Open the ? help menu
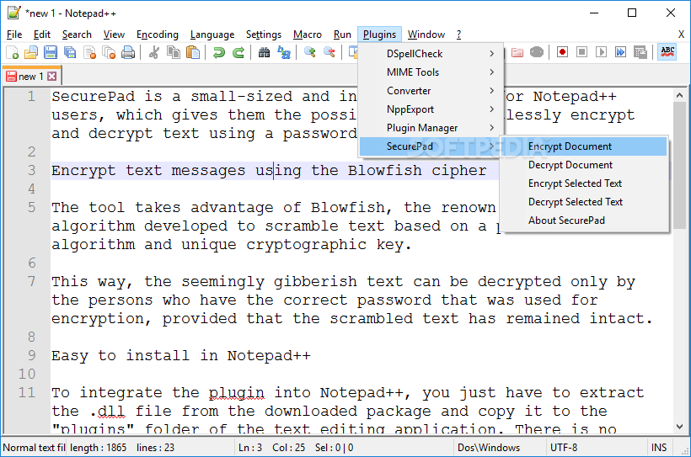The width and height of the screenshot is (691, 457). pos(458,35)
